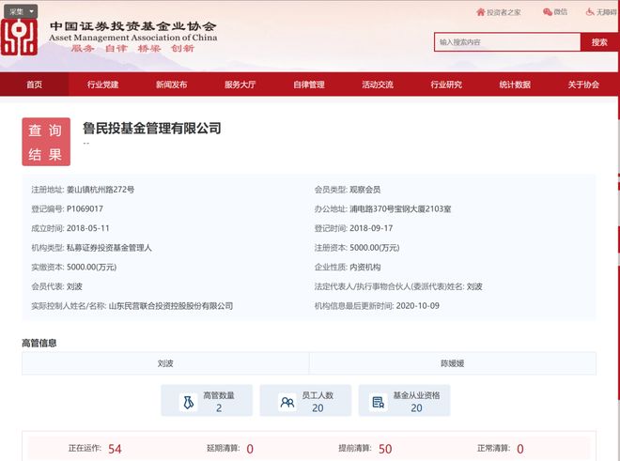Open the 关于协会 menu item
This screenshot has width=620, height=461.
click(x=583, y=85)
